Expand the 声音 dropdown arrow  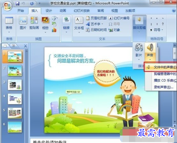coord(150,60)
